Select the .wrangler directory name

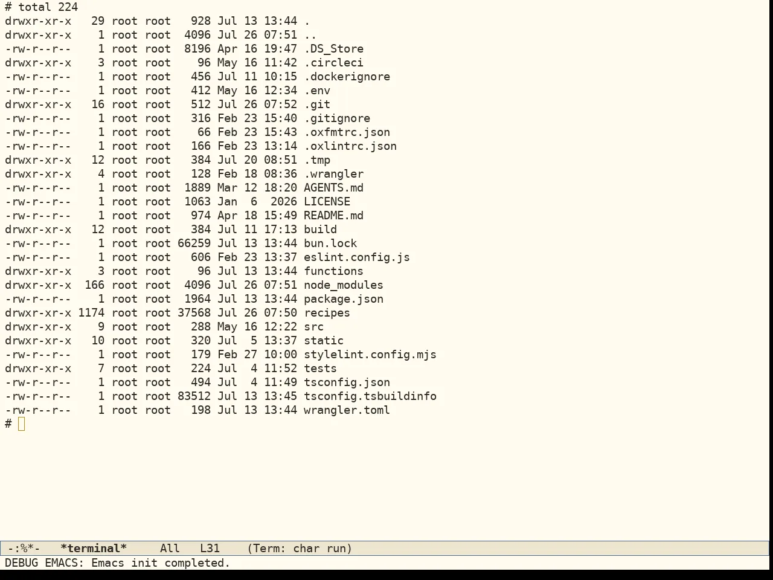coord(333,174)
